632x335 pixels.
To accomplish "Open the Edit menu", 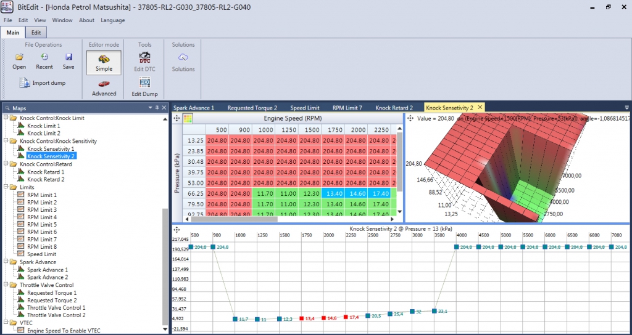I will tap(23, 20).
